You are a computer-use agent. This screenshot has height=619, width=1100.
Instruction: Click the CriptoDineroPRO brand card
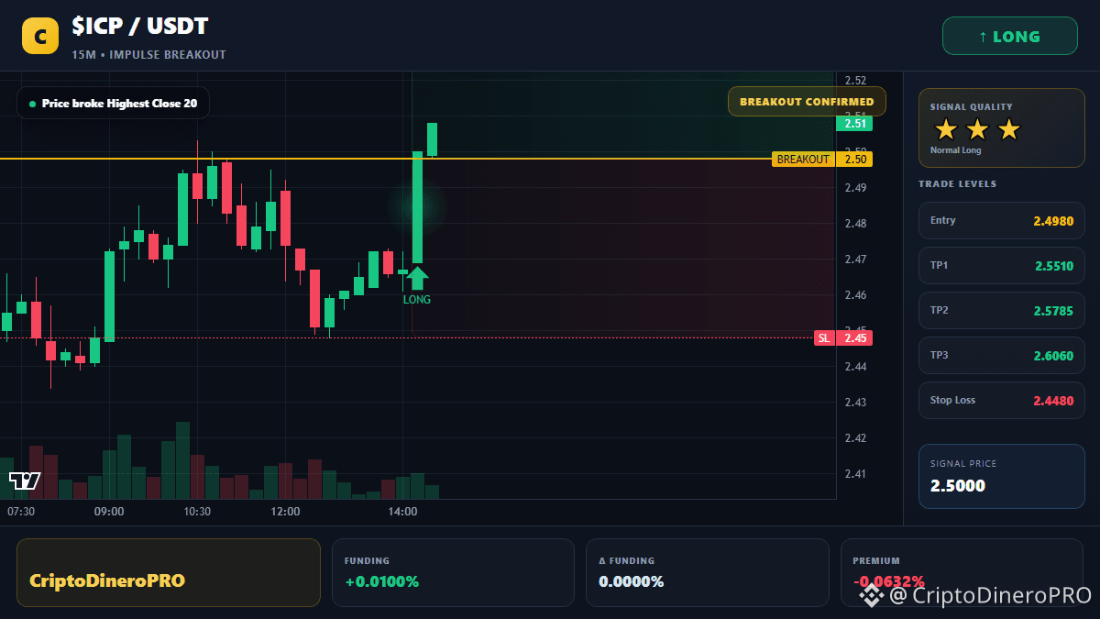(169, 572)
